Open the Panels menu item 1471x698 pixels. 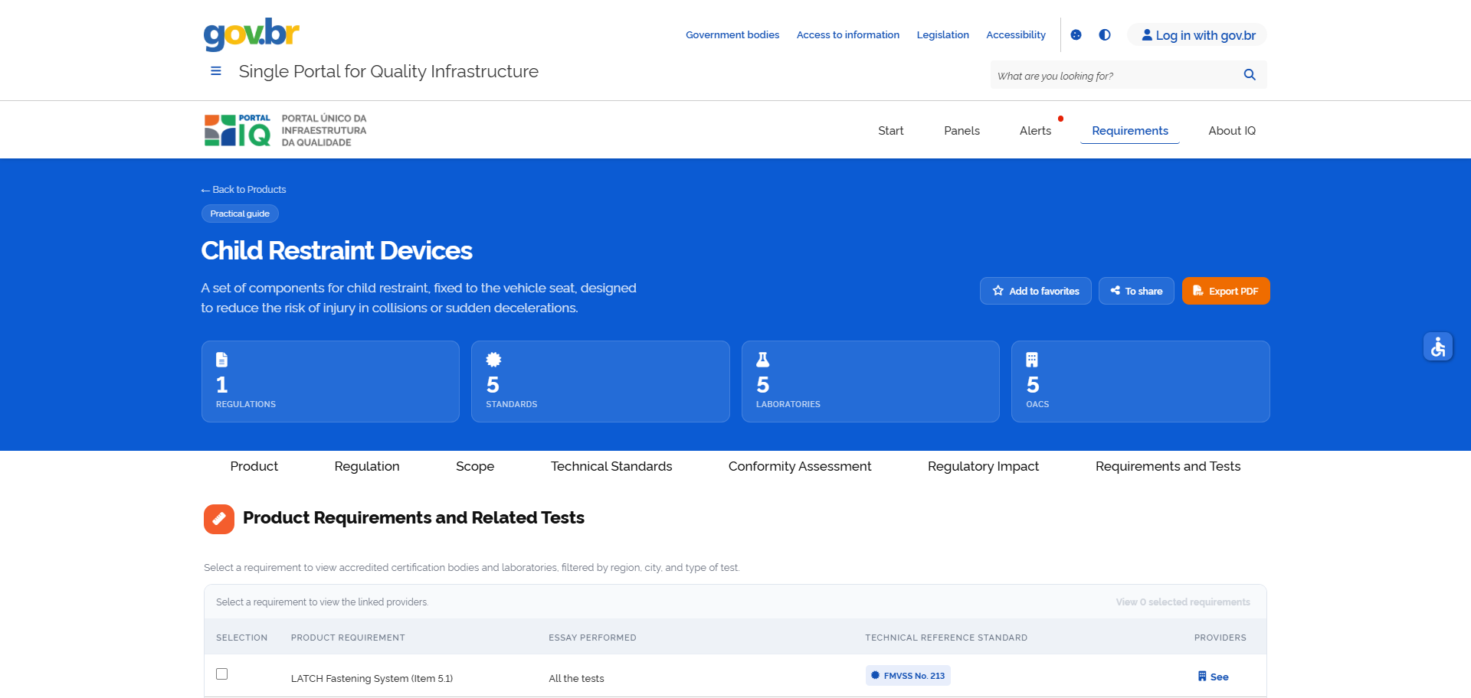[x=962, y=131]
